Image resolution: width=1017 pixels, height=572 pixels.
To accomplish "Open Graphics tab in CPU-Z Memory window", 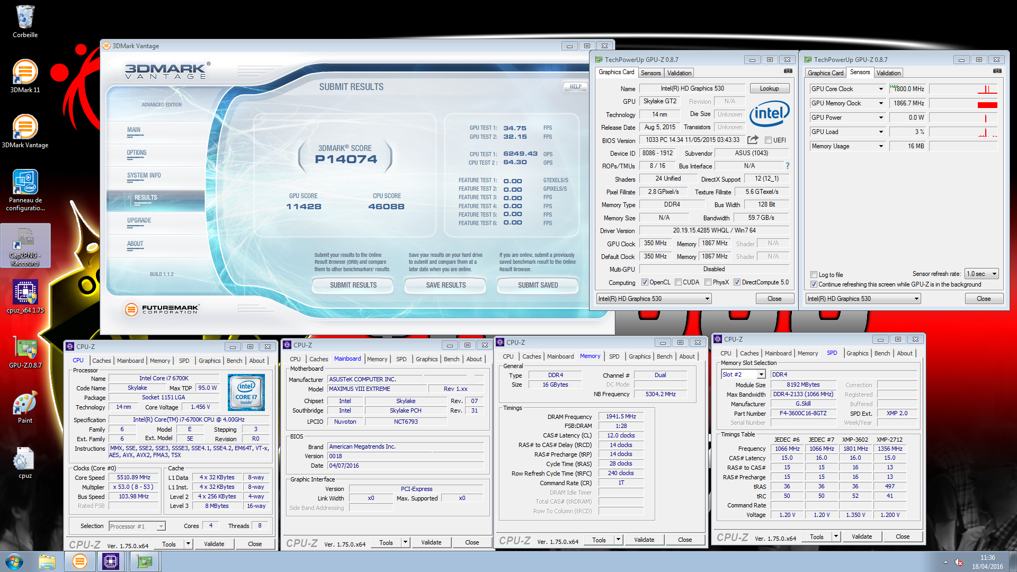I will coord(639,356).
